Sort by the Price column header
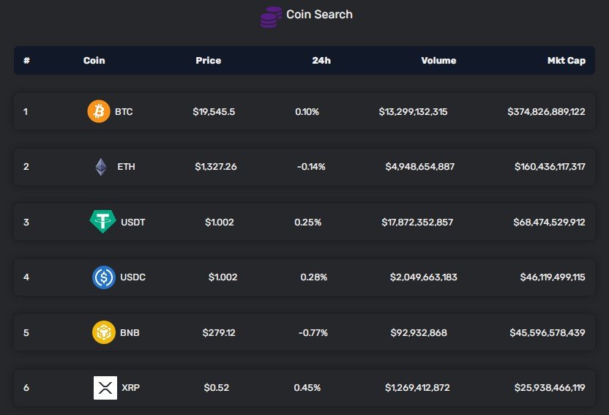 208,60
